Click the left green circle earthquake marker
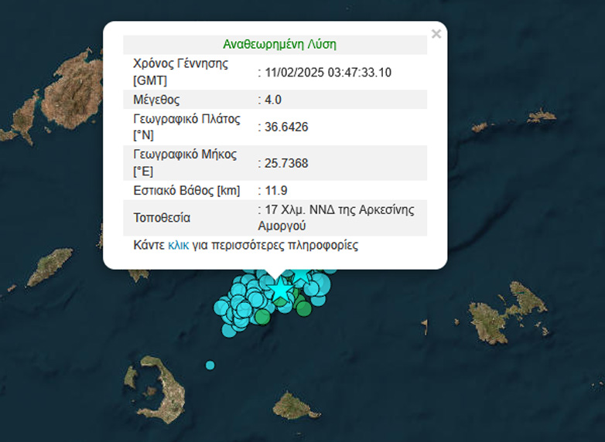Viewport: 605px width, 442px height. [263, 316]
